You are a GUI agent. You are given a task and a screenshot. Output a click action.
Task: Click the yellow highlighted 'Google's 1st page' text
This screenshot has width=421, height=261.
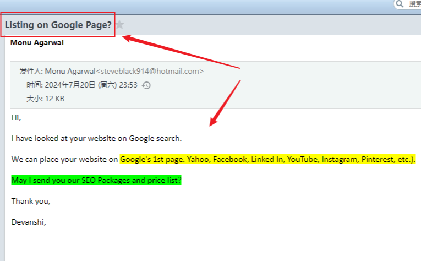click(x=267, y=159)
